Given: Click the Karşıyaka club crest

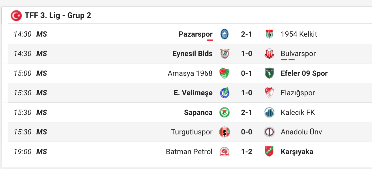Looking at the screenshot, I should coord(269,152).
